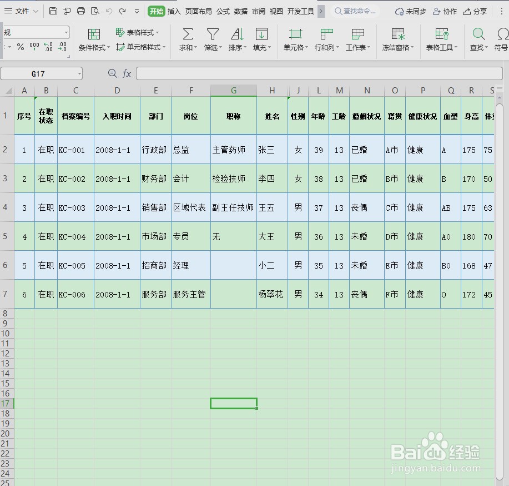Switch to the 审阅 tab
The width and height of the screenshot is (509, 486).
259,11
